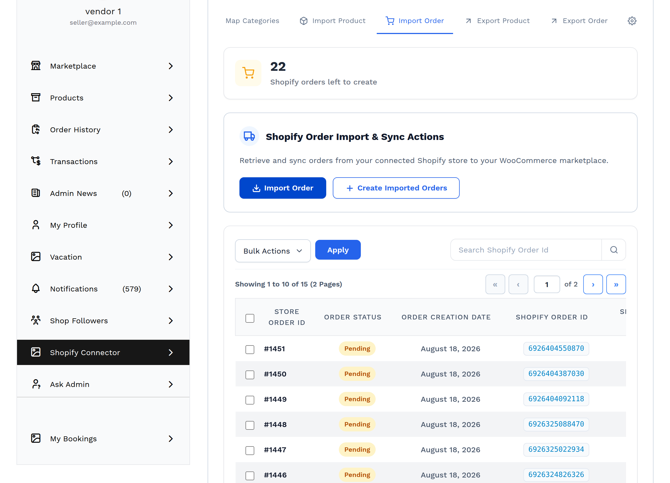Click the blue truck icon in Sync Actions
670x483 pixels.
(249, 136)
